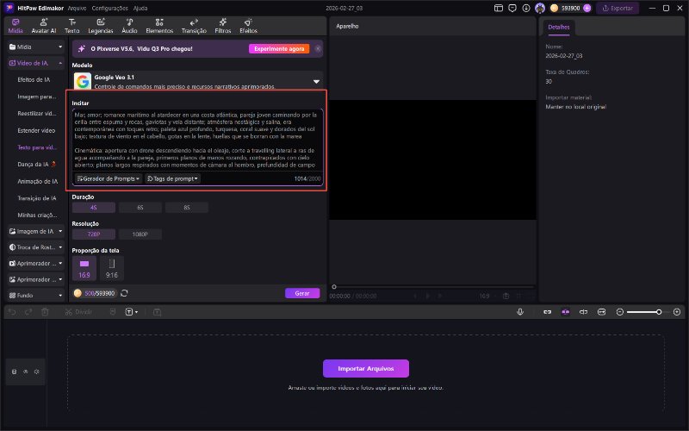This screenshot has width=689, height=431.
Task: Open the Mídia tool tab
Action: point(16,26)
